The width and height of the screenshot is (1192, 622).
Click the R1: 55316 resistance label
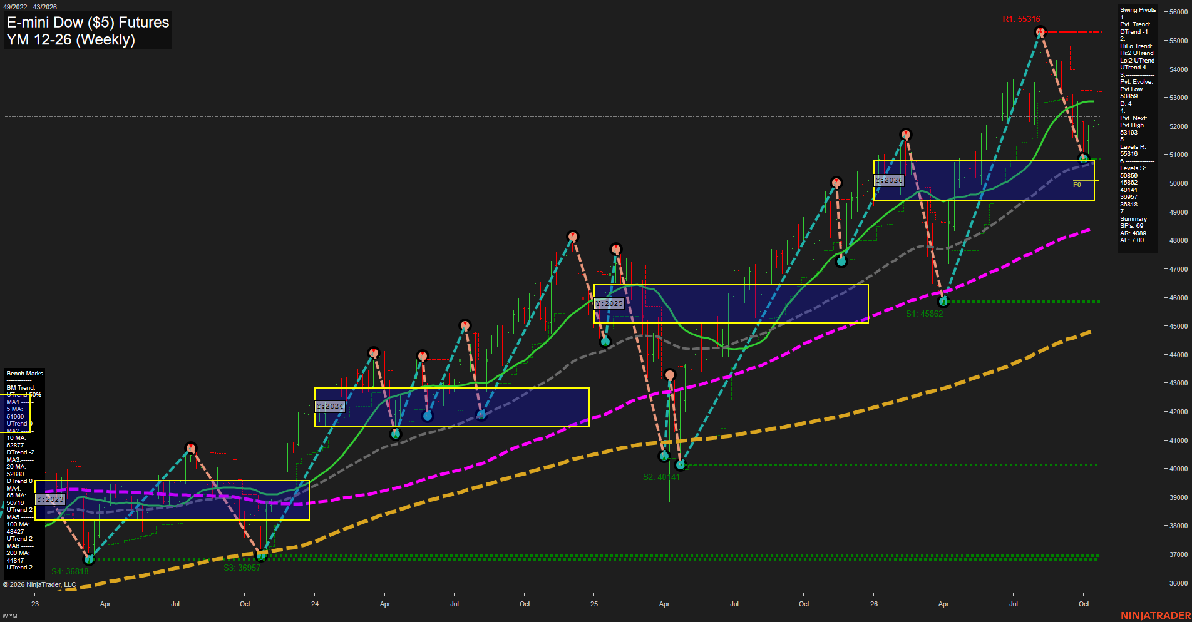1021,19
